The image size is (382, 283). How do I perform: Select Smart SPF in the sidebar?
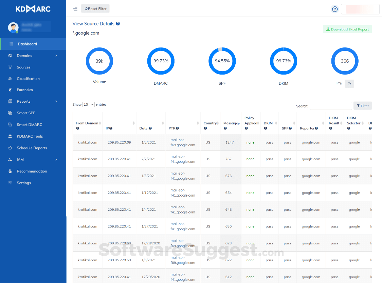[25, 113]
